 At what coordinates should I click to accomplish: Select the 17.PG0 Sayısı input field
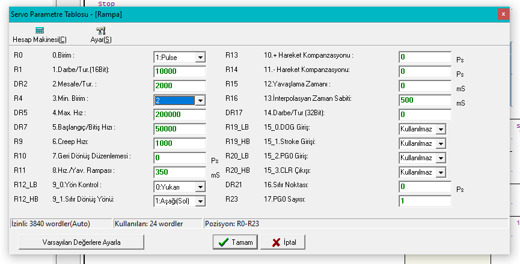[x=424, y=201]
